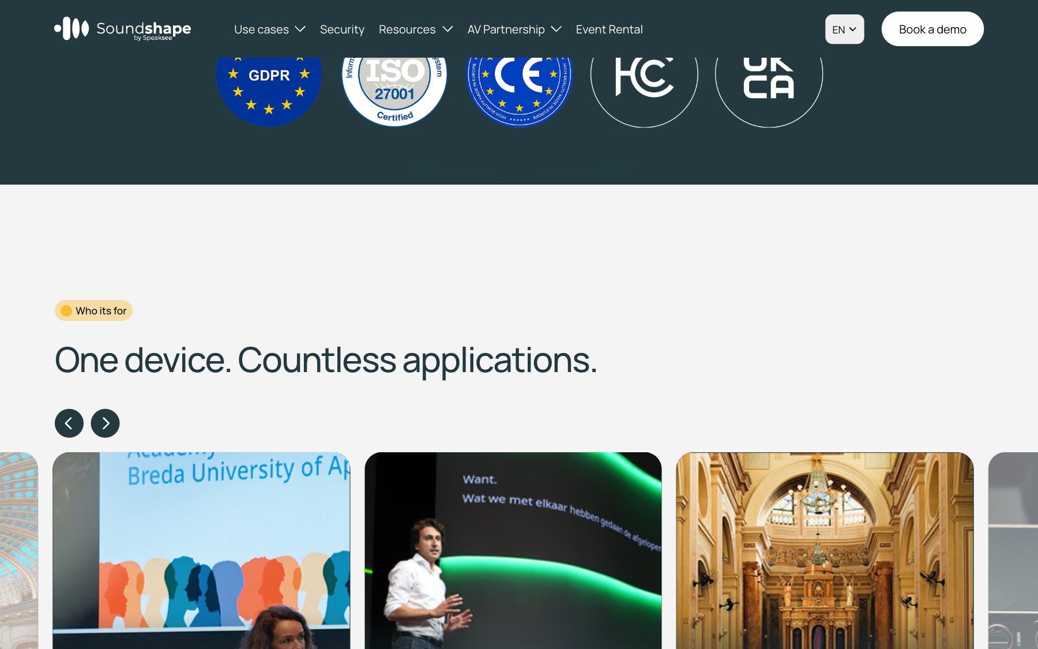Go to the Security page
Image resolution: width=1038 pixels, height=649 pixels.
342,29
